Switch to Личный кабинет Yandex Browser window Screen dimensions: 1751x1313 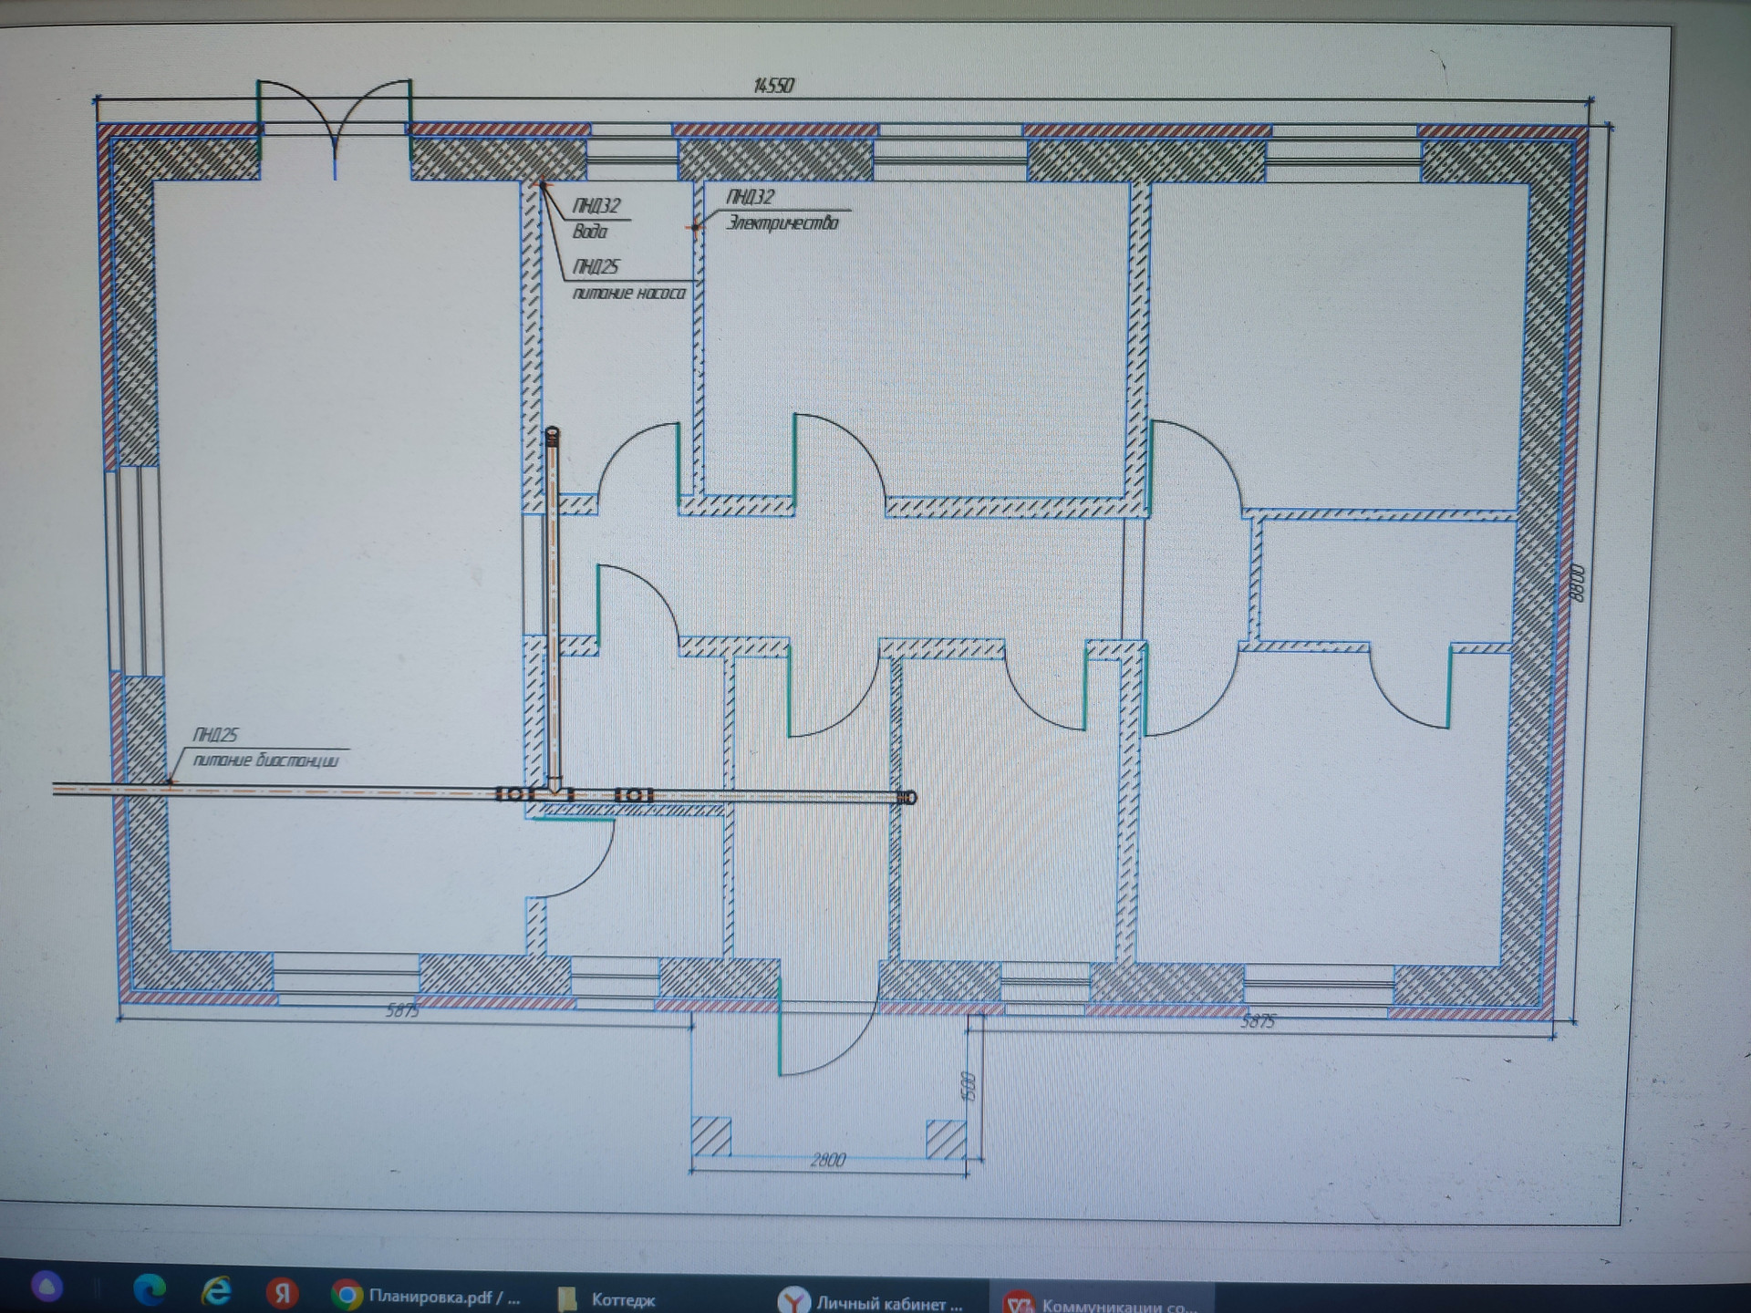tap(871, 1303)
